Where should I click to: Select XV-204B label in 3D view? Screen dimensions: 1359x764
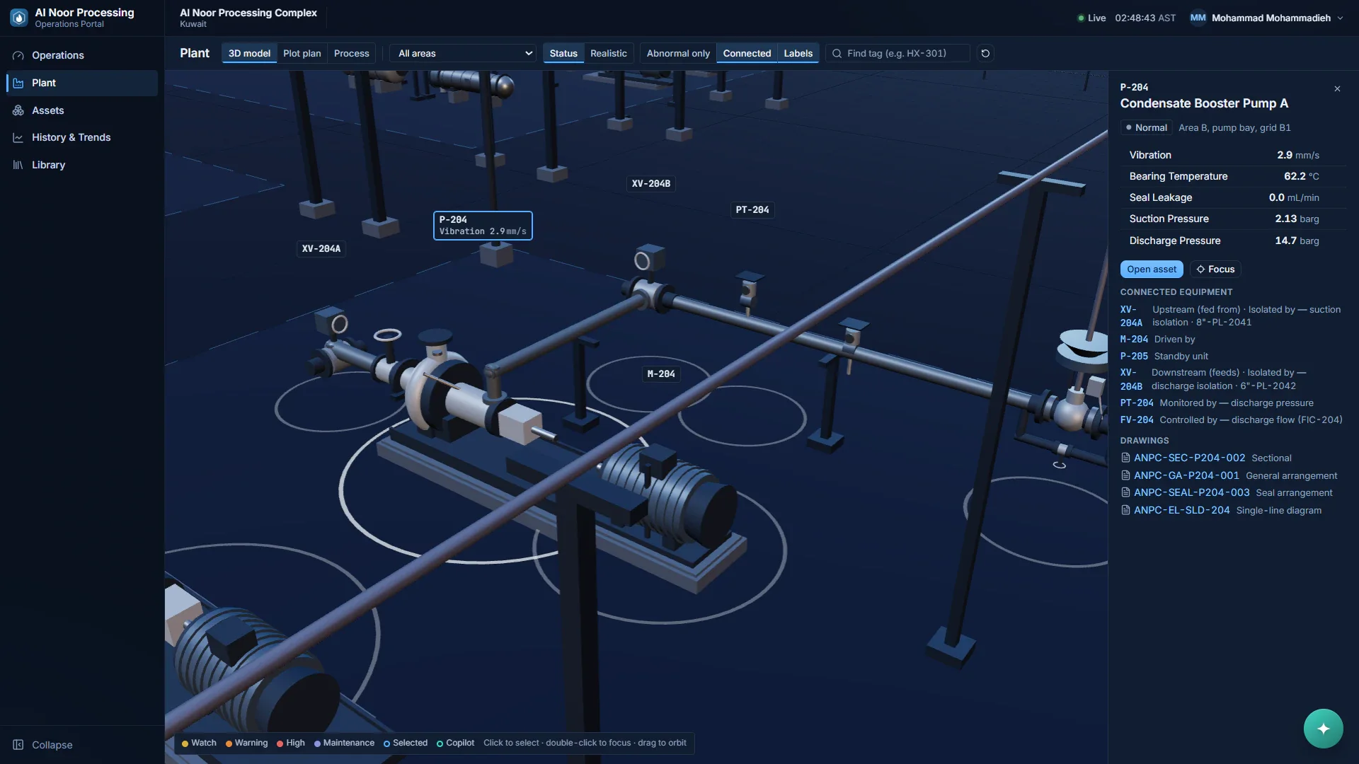[x=650, y=184]
